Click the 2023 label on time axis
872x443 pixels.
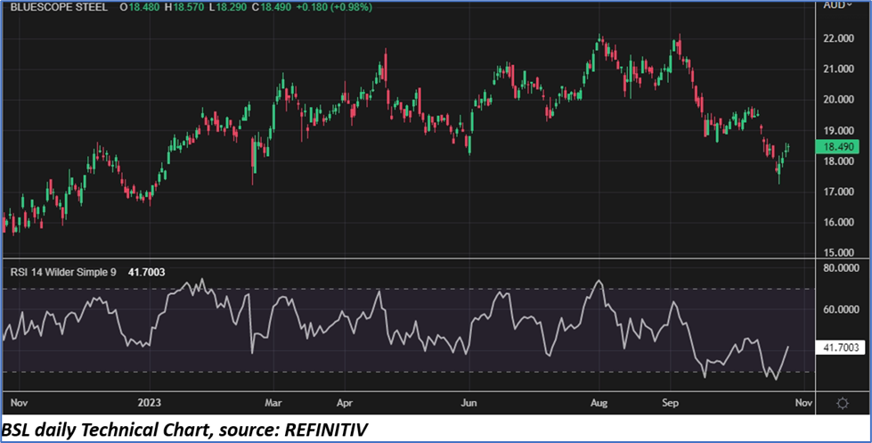tap(150, 402)
